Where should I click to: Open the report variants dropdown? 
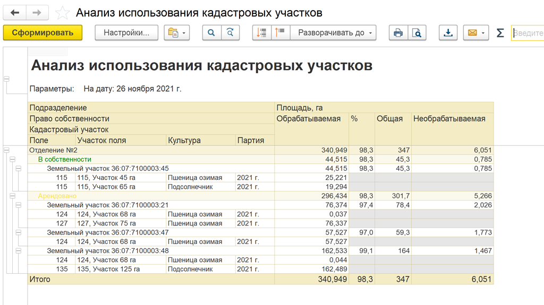(177, 33)
